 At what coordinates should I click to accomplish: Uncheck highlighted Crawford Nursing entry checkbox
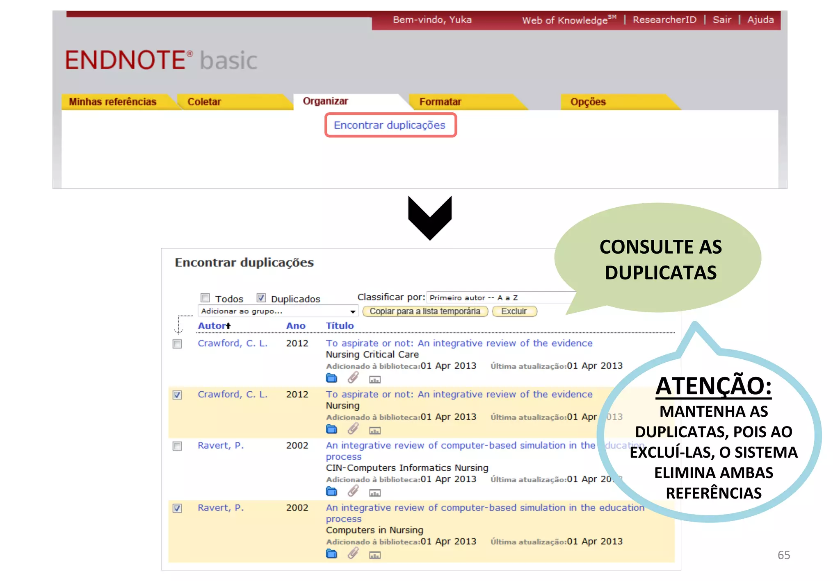(x=177, y=395)
